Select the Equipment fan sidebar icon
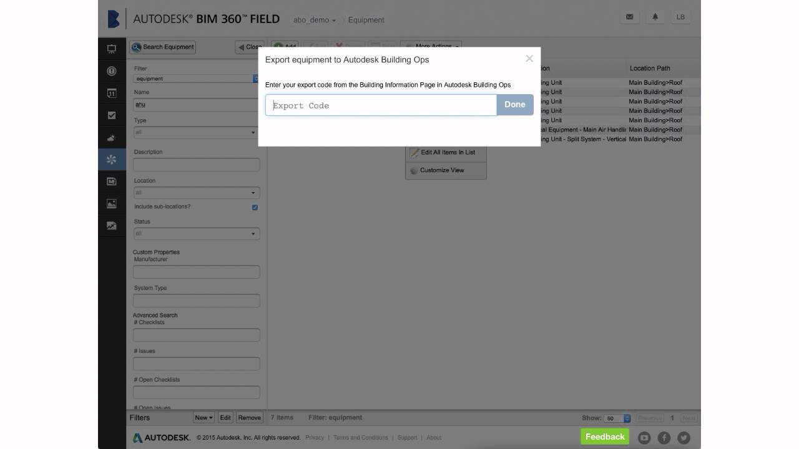The width and height of the screenshot is (799, 449). click(112, 160)
